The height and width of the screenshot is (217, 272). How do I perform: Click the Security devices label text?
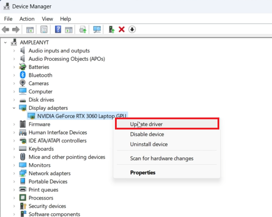pos(47,206)
